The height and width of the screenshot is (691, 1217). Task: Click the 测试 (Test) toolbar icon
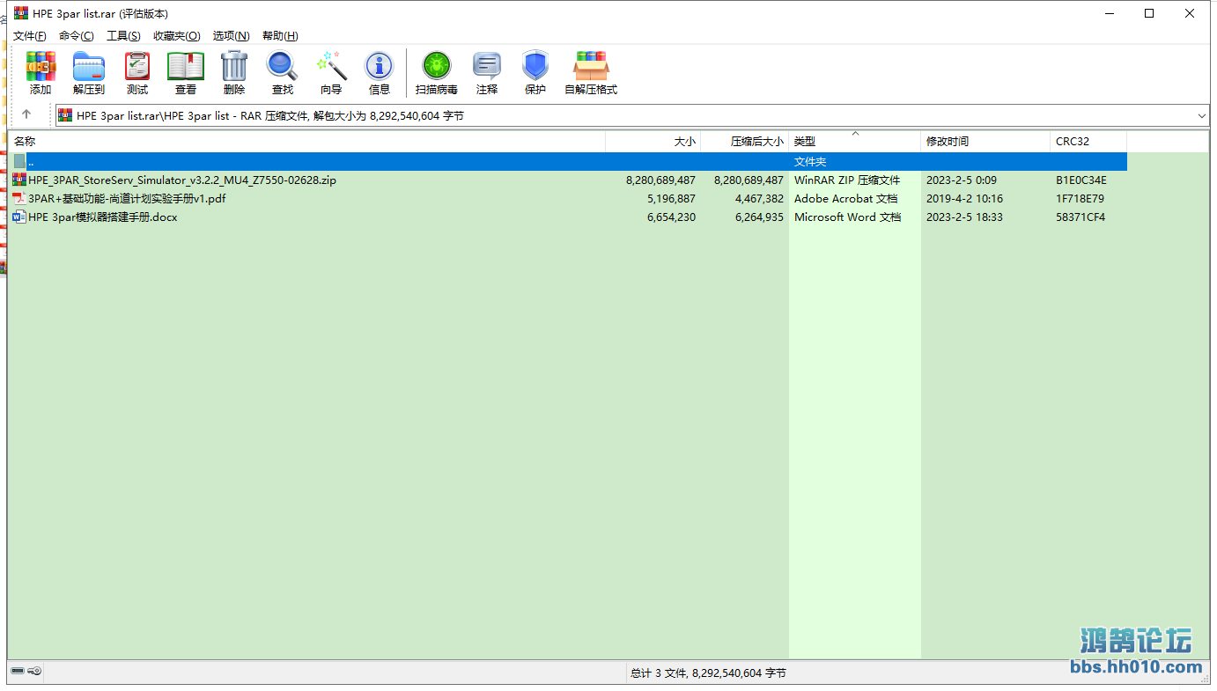click(x=137, y=66)
